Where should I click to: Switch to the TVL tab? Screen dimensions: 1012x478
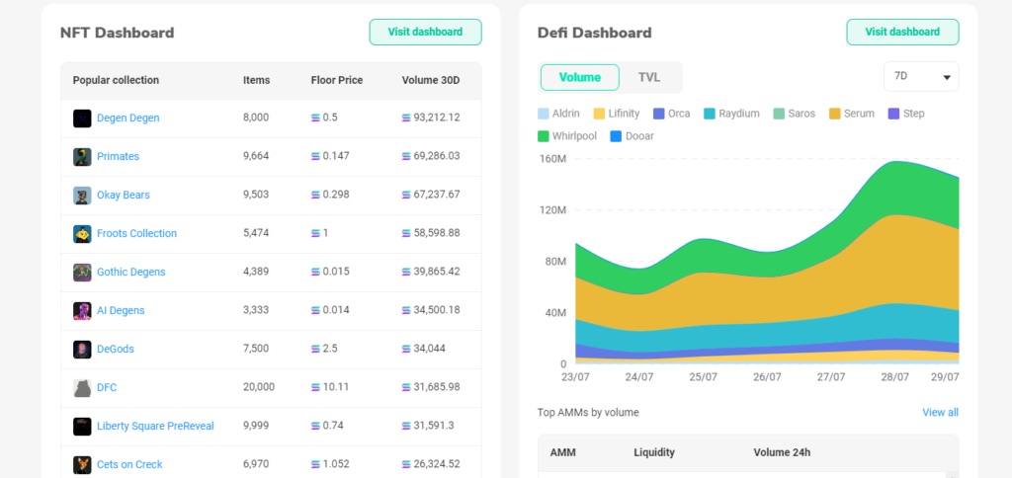[x=649, y=77]
